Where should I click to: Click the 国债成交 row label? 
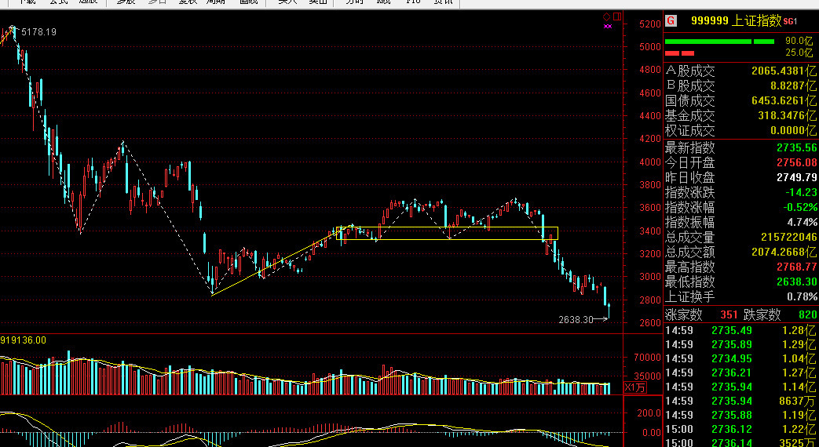click(x=689, y=100)
